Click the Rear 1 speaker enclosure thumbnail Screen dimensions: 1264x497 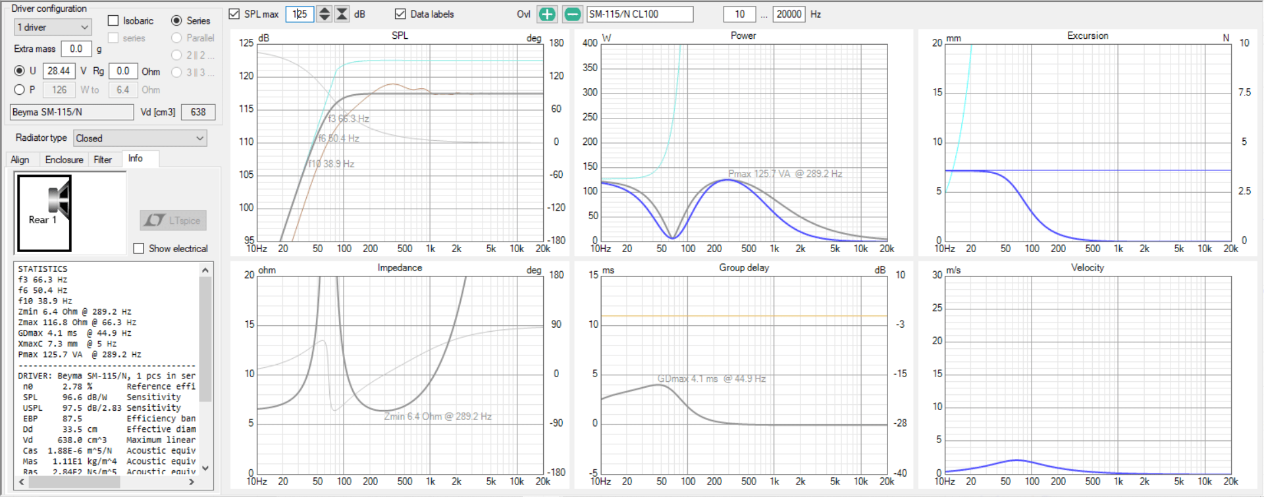44,213
